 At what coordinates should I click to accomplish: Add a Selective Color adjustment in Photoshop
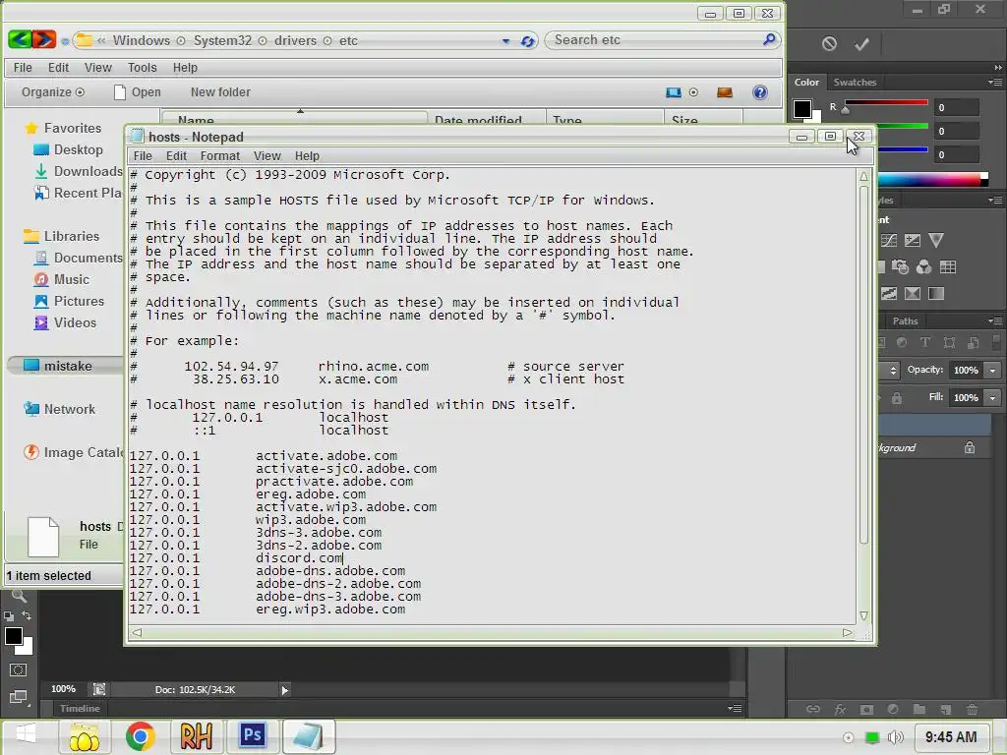click(x=913, y=294)
